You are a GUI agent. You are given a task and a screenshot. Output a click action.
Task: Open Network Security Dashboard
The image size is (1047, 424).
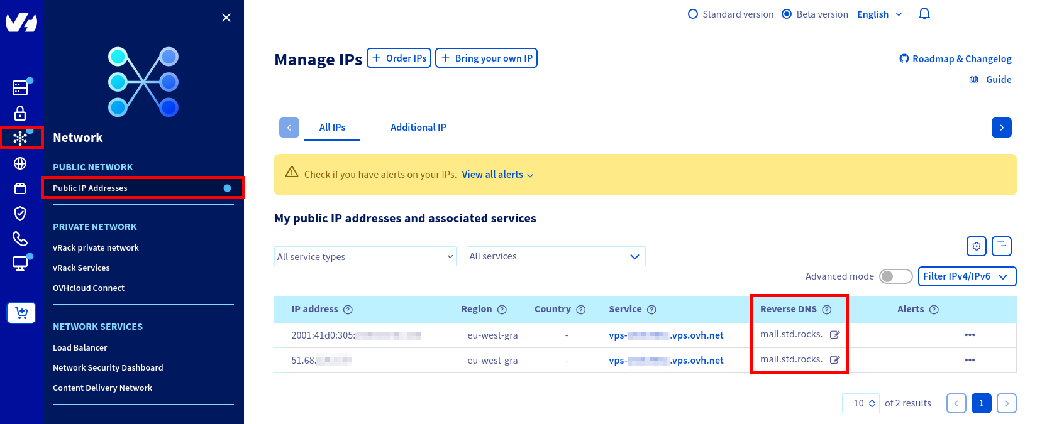108,368
